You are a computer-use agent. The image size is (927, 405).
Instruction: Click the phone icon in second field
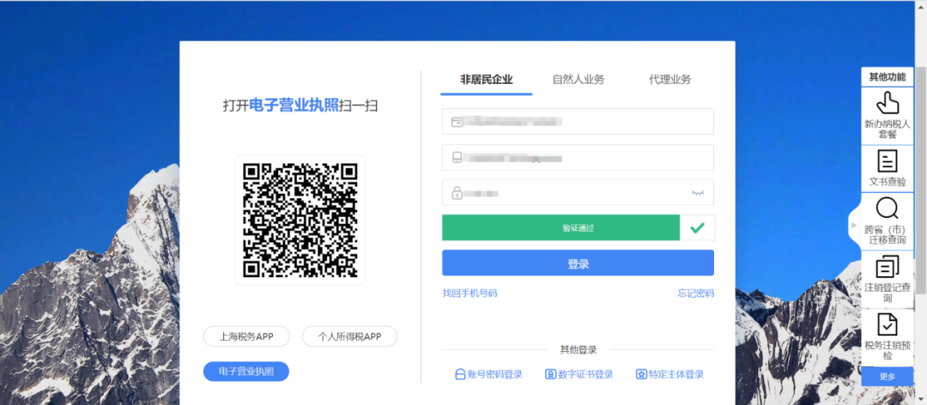tap(457, 157)
